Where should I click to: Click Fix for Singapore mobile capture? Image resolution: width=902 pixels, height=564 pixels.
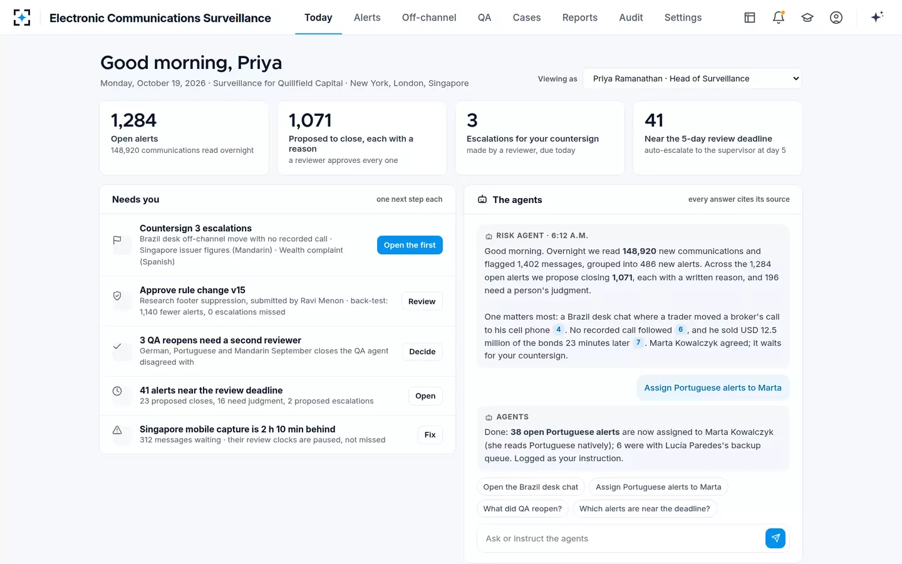click(x=430, y=435)
